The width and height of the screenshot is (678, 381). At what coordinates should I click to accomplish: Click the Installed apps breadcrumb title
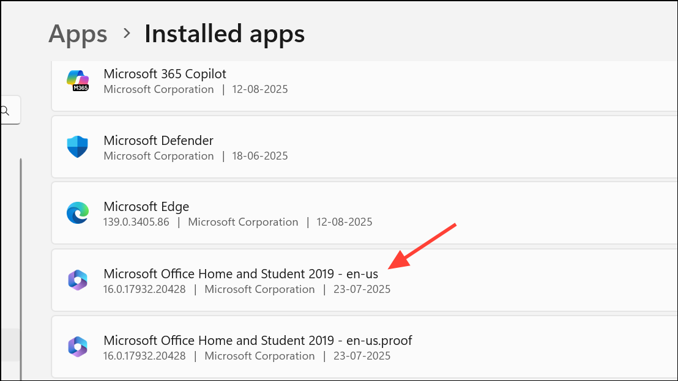(x=225, y=34)
